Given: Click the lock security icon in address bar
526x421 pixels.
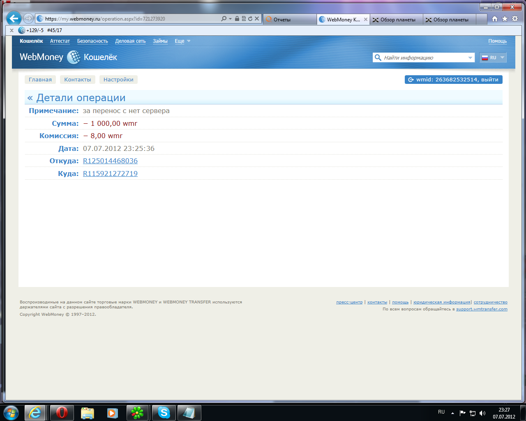Looking at the screenshot, I should [x=237, y=19].
